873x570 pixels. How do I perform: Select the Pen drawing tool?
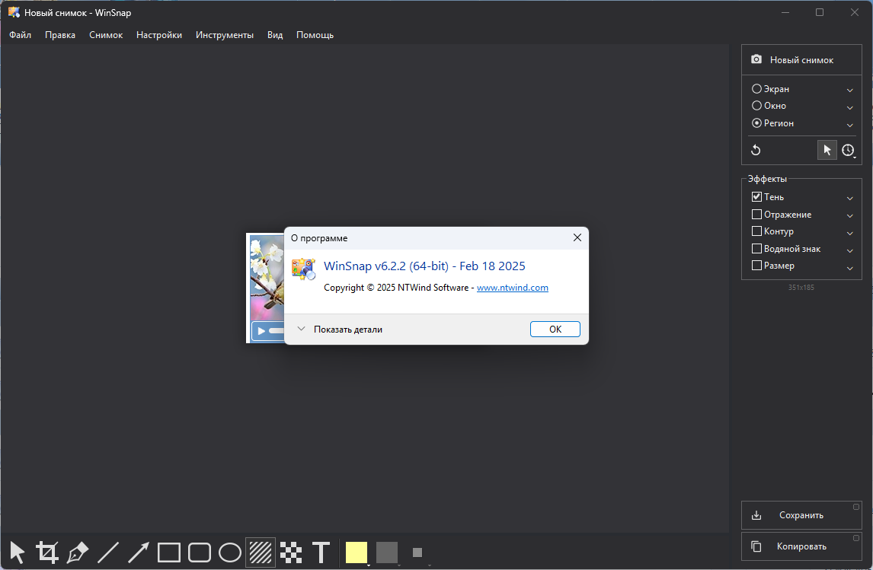click(x=78, y=552)
